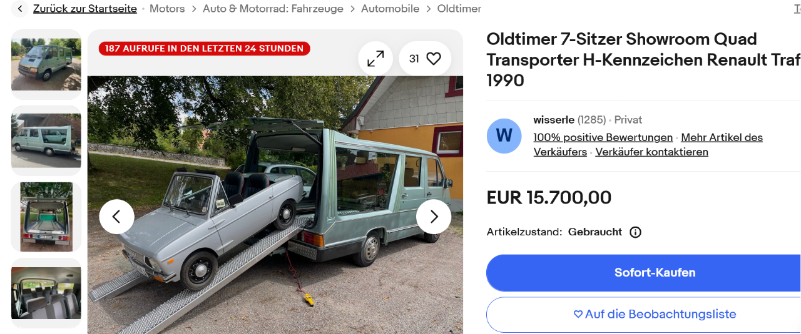801x334 pixels.
Task: Toggle the heart favorite counter on image
Action: [x=425, y=59]
